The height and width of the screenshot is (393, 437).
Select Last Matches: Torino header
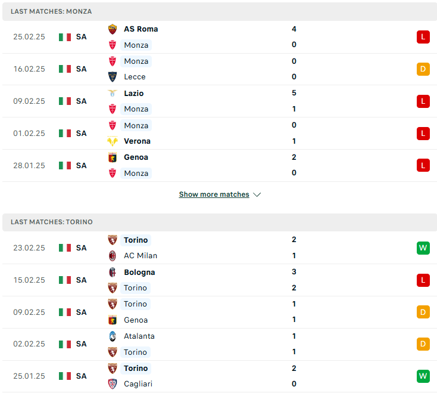click(220, 222)
